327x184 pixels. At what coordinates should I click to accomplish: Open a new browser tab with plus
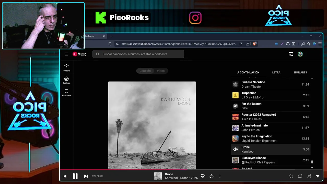point(111,36)
